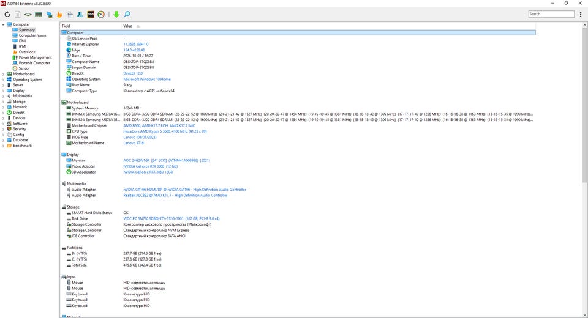Select Security in the navigation tree
Screen dimensions: 588x318
tap(20, 129)
